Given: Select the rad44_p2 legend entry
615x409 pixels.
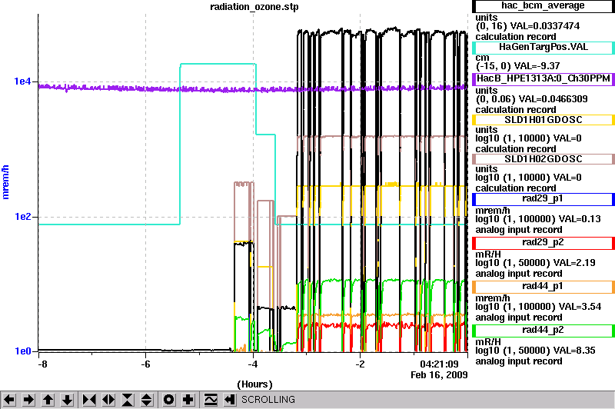Looking at the screenshot, I should pos(544,331).
